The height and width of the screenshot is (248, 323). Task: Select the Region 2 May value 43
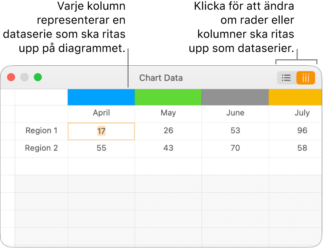pos(168,148)
